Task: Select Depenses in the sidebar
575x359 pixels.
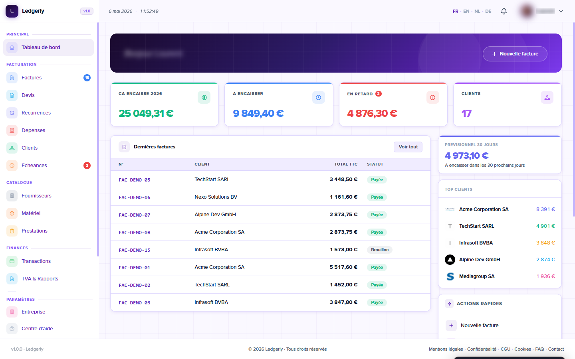Action: pos(48,130)
